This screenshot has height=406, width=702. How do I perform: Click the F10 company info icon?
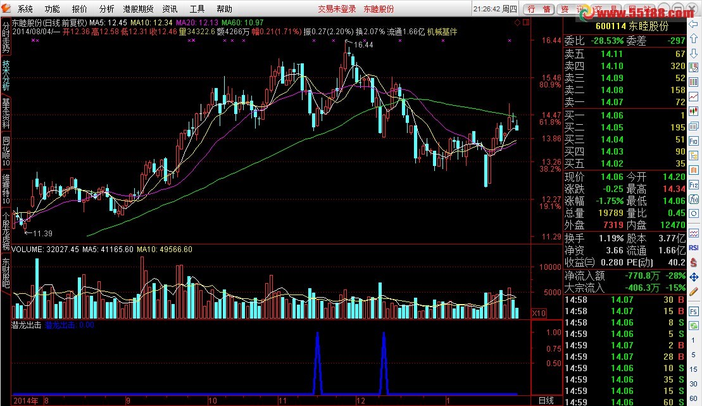tap(694, 141)
